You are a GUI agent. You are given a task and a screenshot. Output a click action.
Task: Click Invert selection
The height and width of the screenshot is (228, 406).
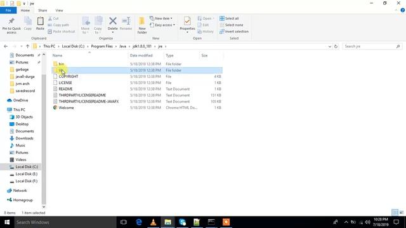coord(234,32)
